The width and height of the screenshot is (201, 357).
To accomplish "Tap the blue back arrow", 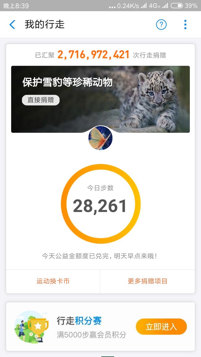I will [x=12, y=24].
